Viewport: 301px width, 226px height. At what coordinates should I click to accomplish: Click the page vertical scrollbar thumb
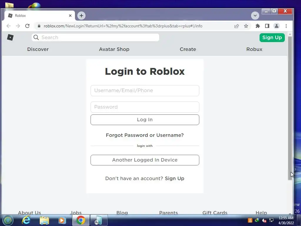(290, 108)
